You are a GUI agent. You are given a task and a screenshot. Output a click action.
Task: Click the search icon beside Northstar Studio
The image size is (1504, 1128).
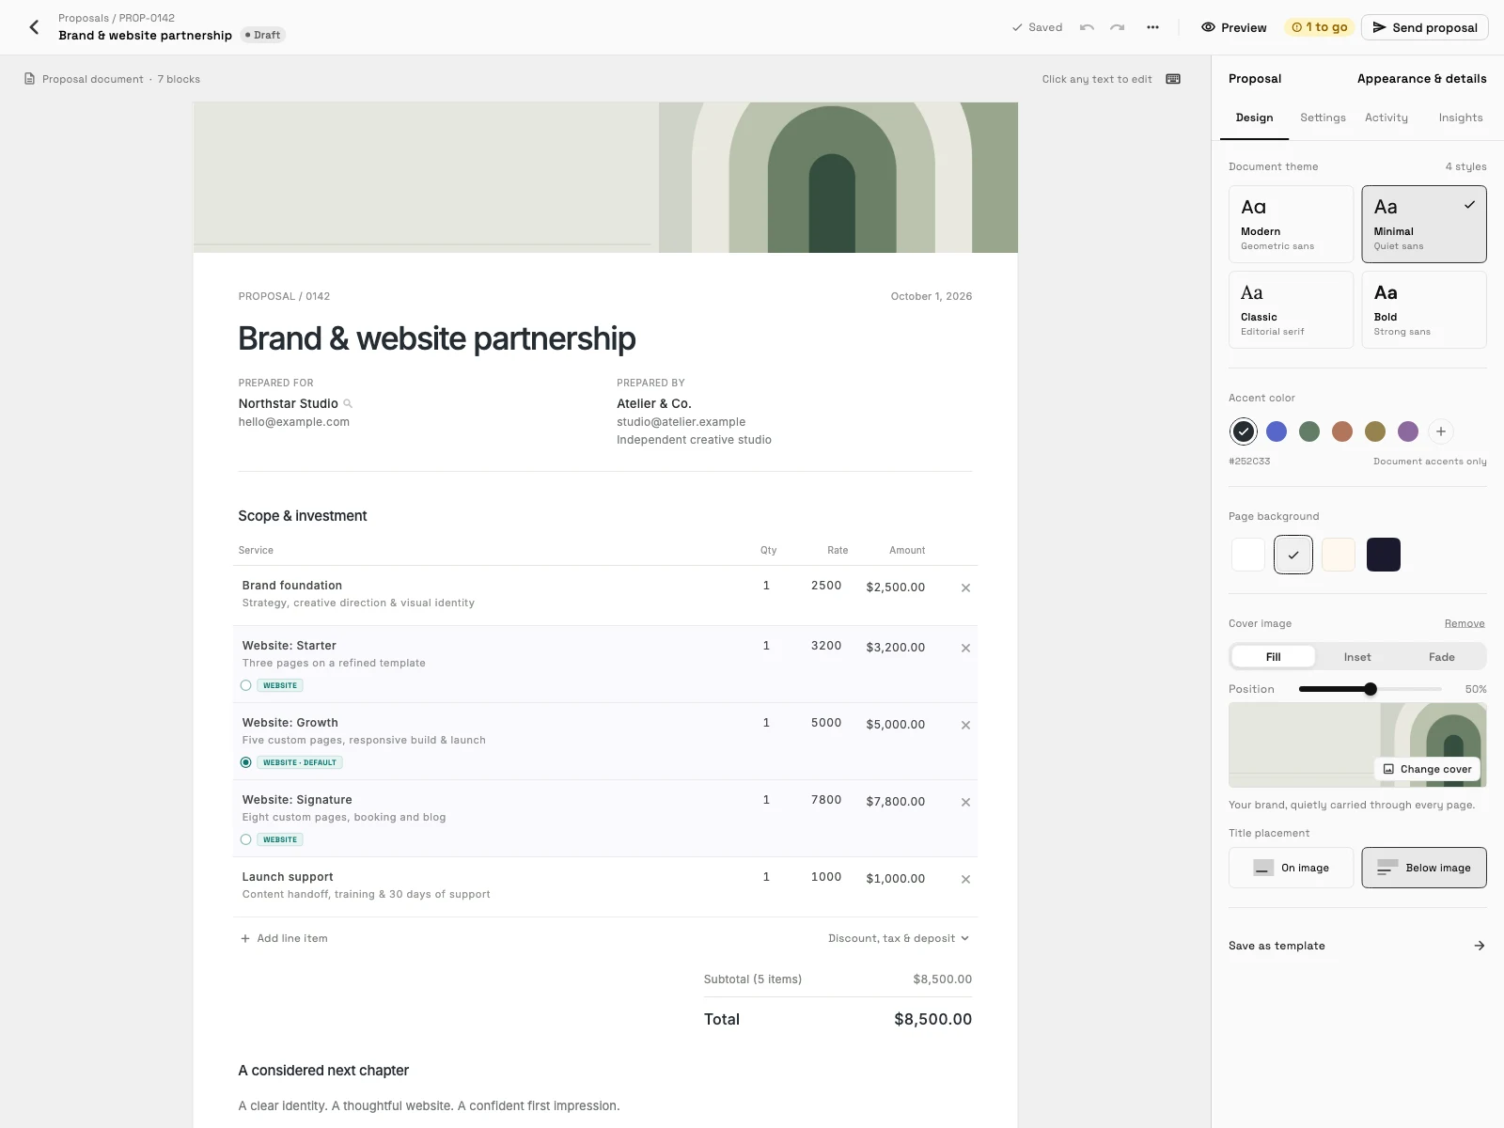tap(348, 403)
